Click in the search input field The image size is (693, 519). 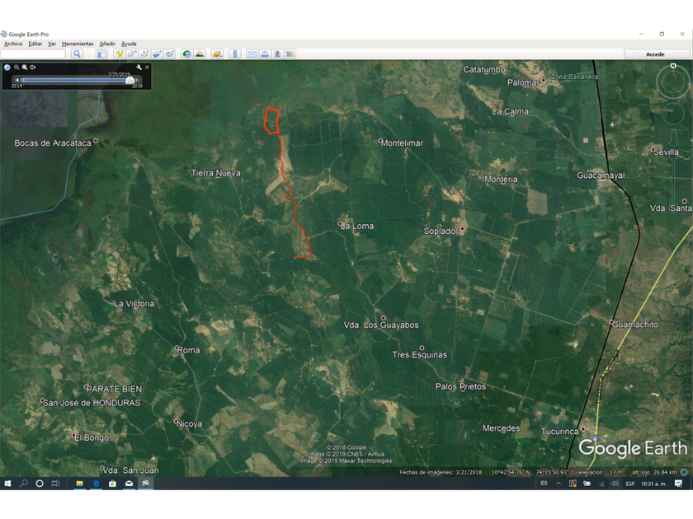point(33,54)
